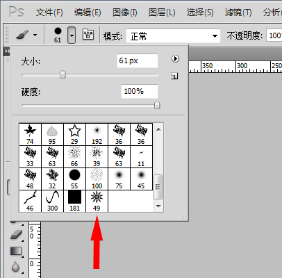Select the star brush 29

pos(74,134)
